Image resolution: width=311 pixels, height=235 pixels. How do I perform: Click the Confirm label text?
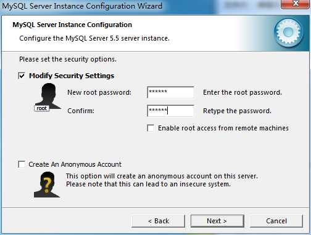tap(81, 111)
